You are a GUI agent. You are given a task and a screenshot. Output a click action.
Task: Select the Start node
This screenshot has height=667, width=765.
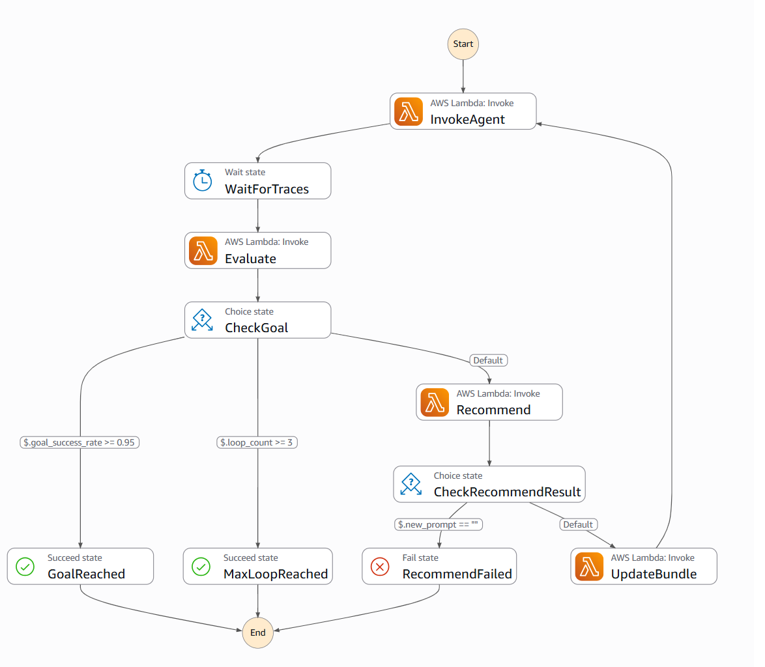click(463, 44)
